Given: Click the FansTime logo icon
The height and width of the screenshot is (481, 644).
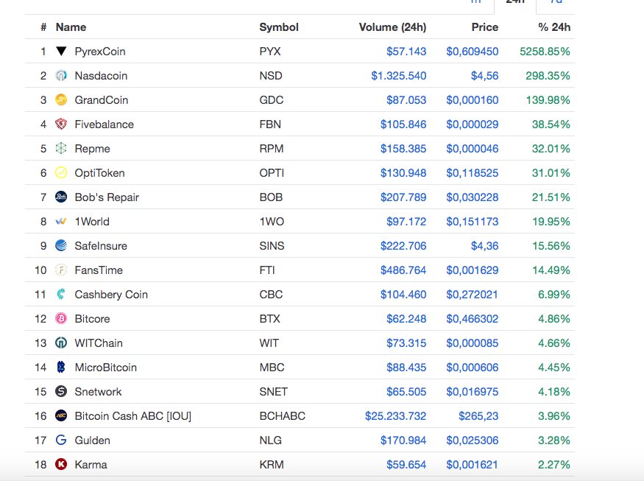Looking at the screenshot, I should click(61, 270).
